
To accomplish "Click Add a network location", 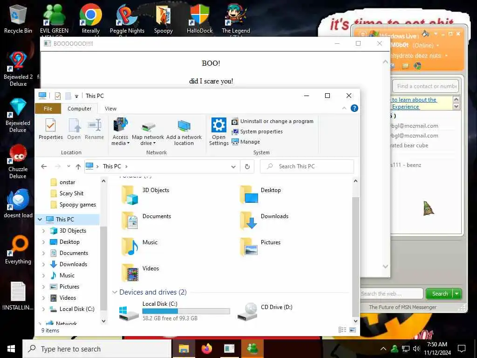I will pos(184,131).
